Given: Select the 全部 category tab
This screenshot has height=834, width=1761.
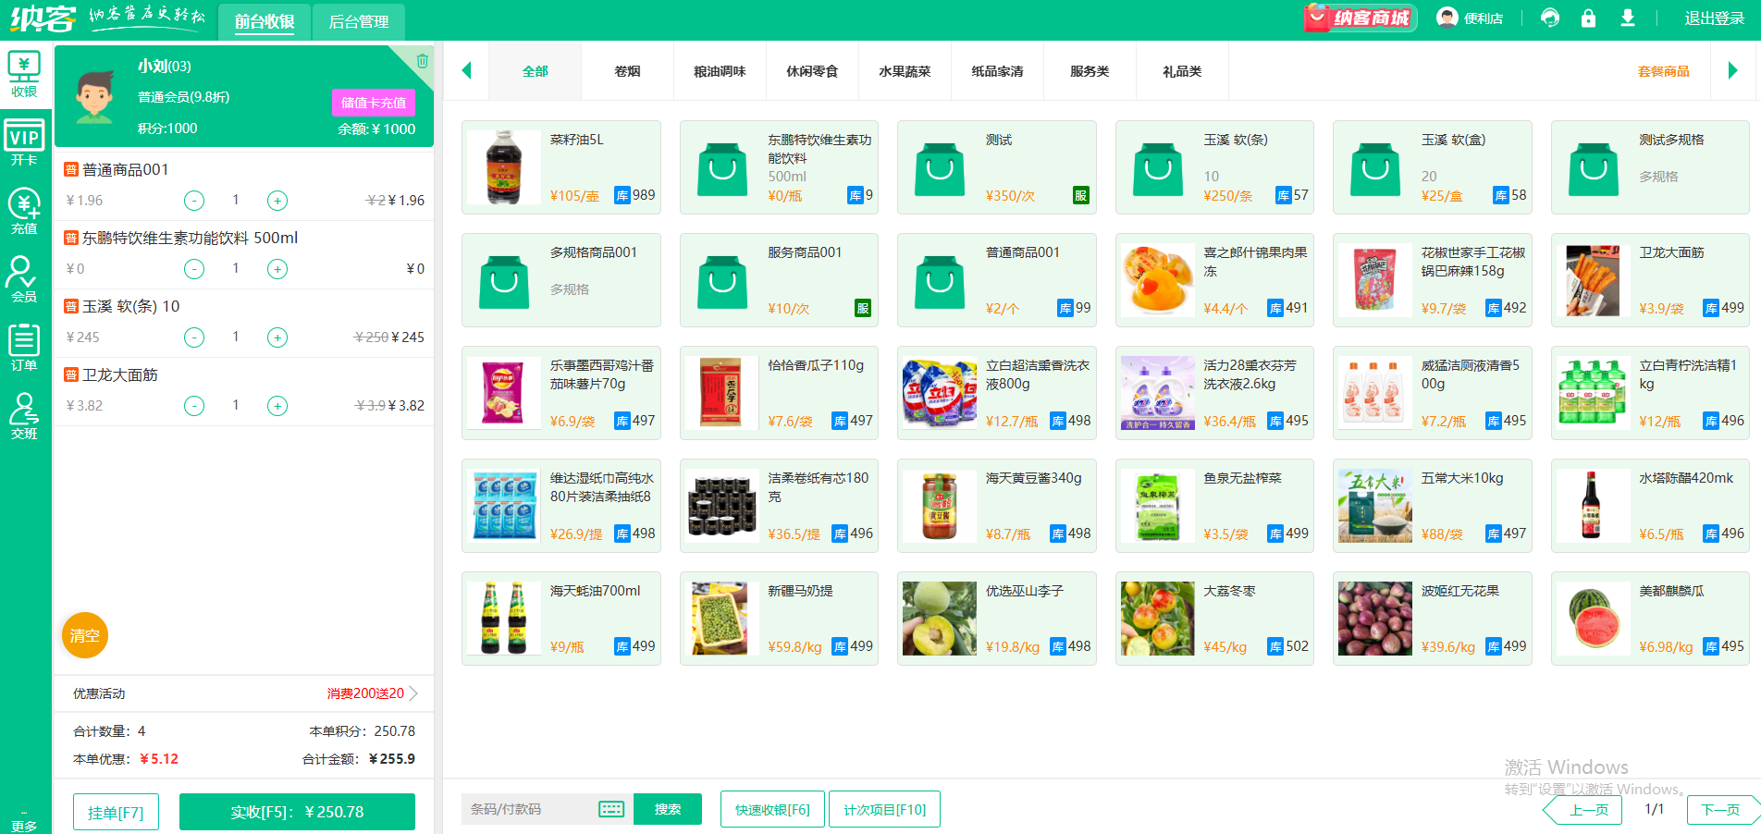Looking at the screenshot, I should (535, 71).
